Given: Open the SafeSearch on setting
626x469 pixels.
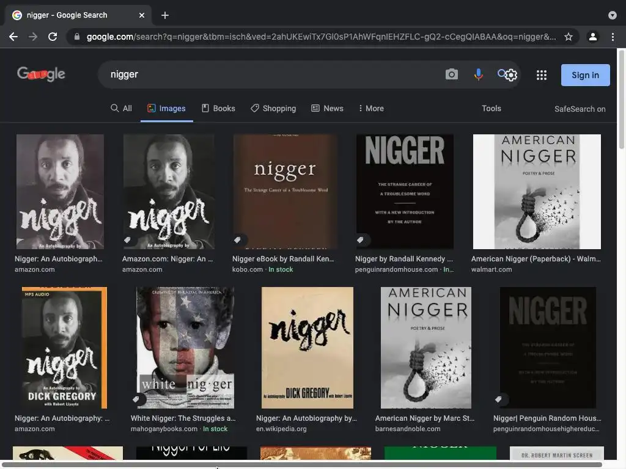Looking at the screenshot, I should (x=580, y=109).
